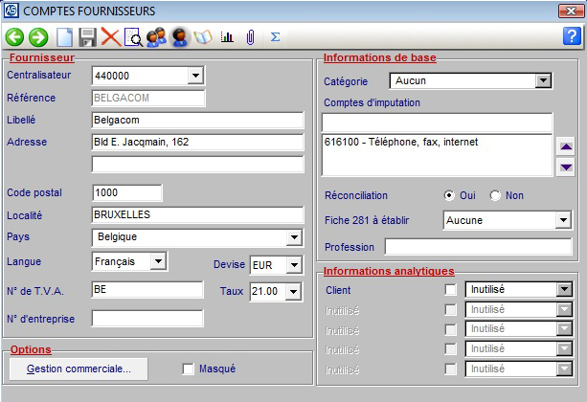Open the two-person contacts icon
The image size is (587, 402).
[156, 37]
